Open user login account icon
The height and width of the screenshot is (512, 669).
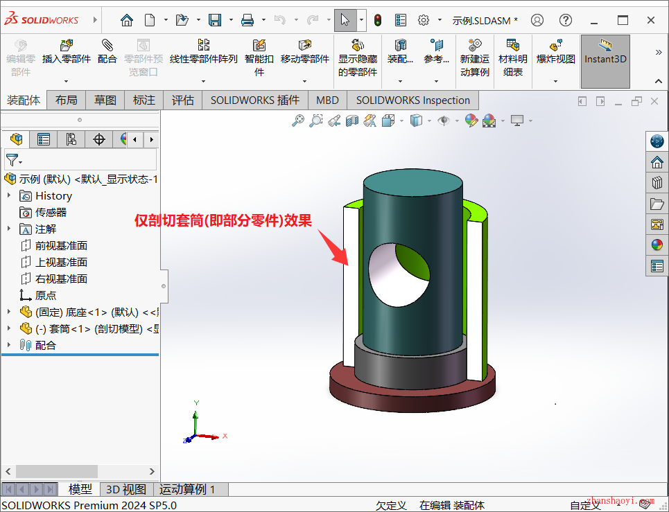click(537, 20)
